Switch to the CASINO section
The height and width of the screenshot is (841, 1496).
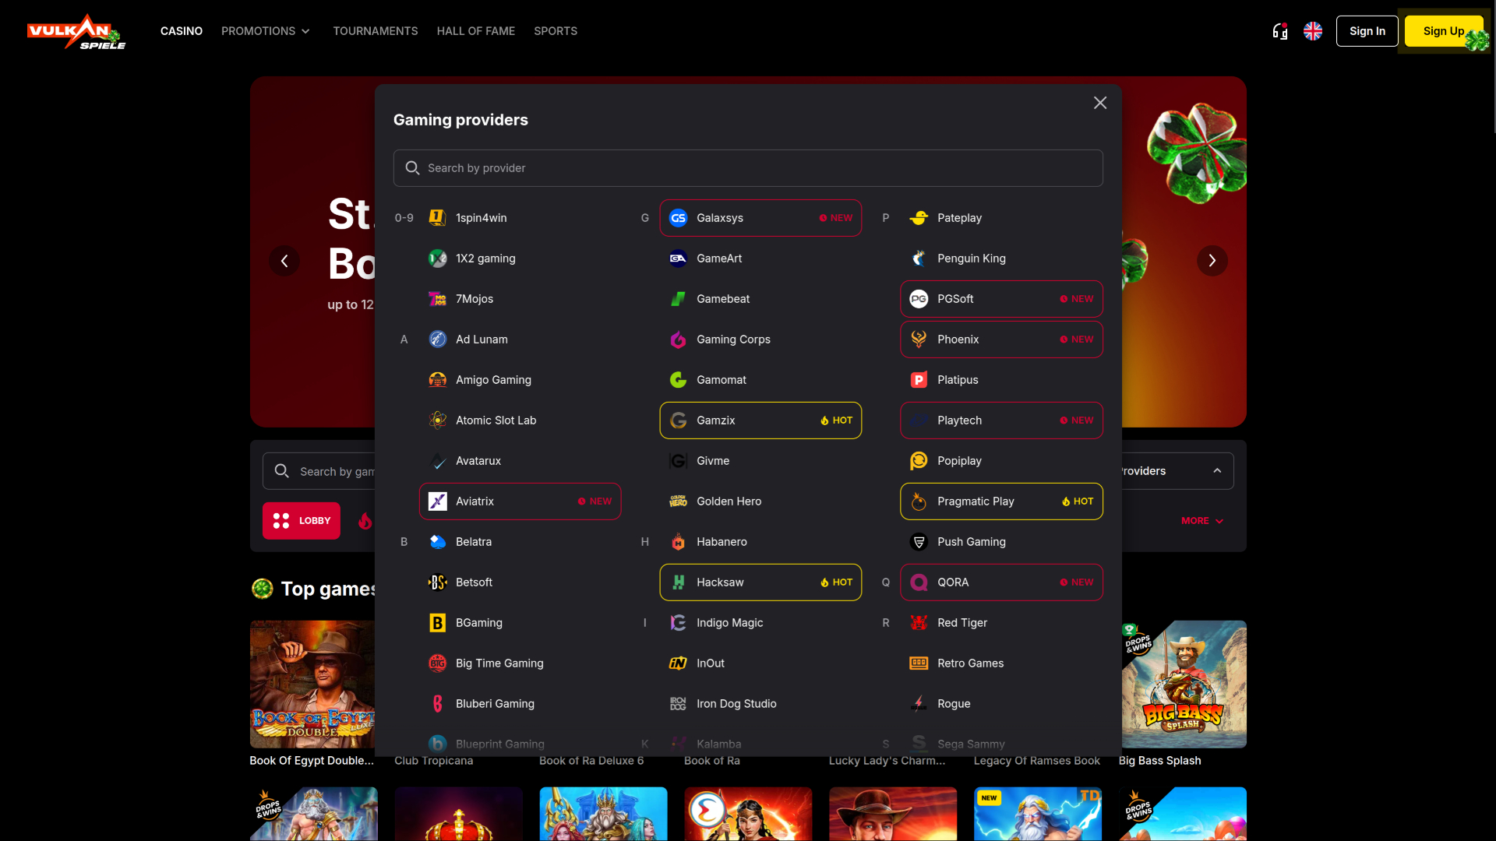tap(181, 31)
